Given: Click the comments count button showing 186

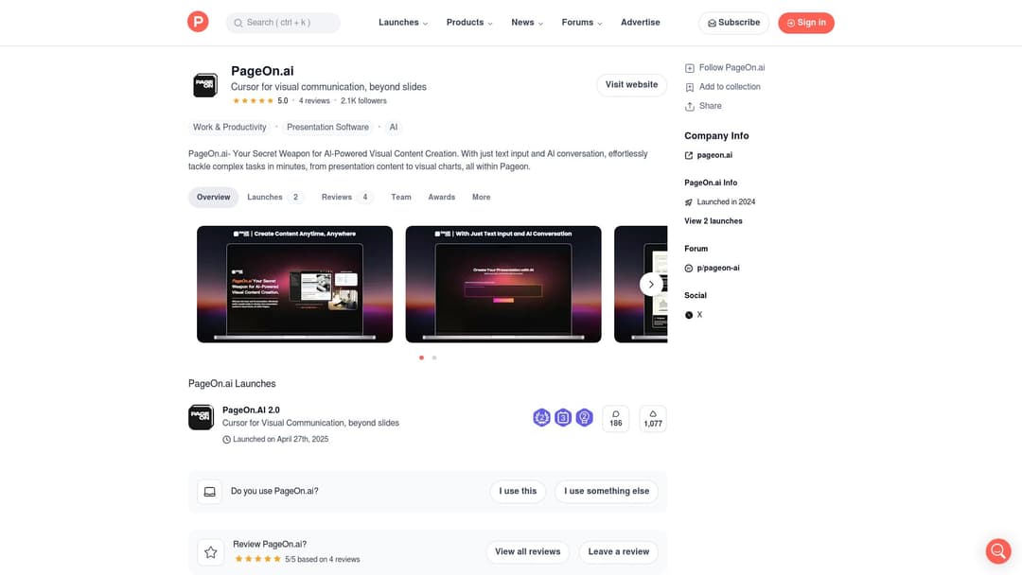Looking at the screenshot, I should 616,419.
